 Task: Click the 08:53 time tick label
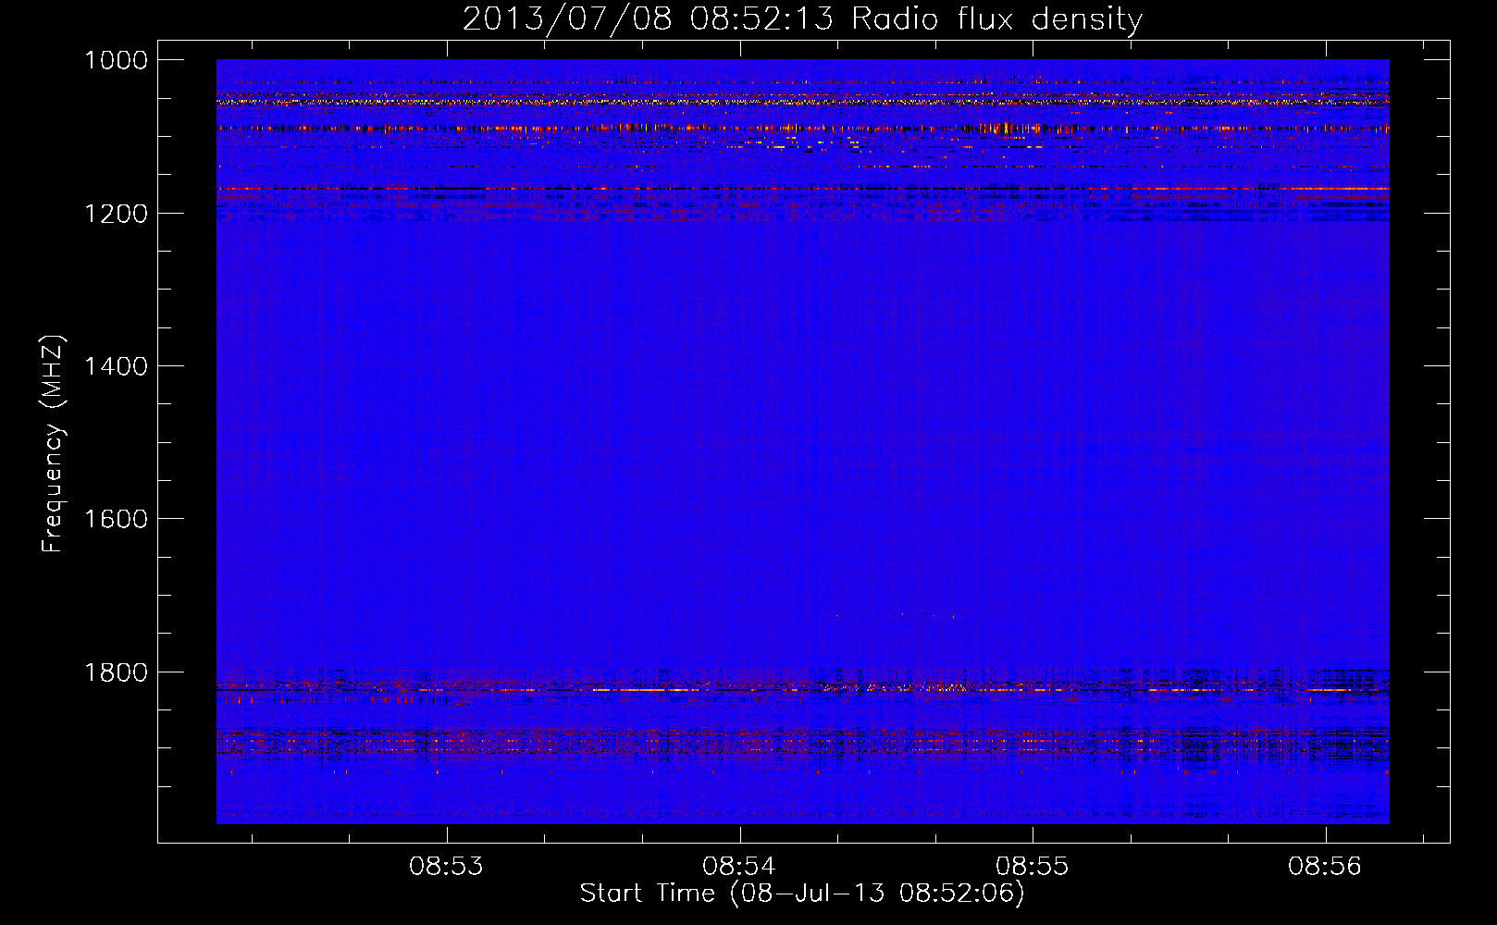pyautogui.click(x=447, y=866)
